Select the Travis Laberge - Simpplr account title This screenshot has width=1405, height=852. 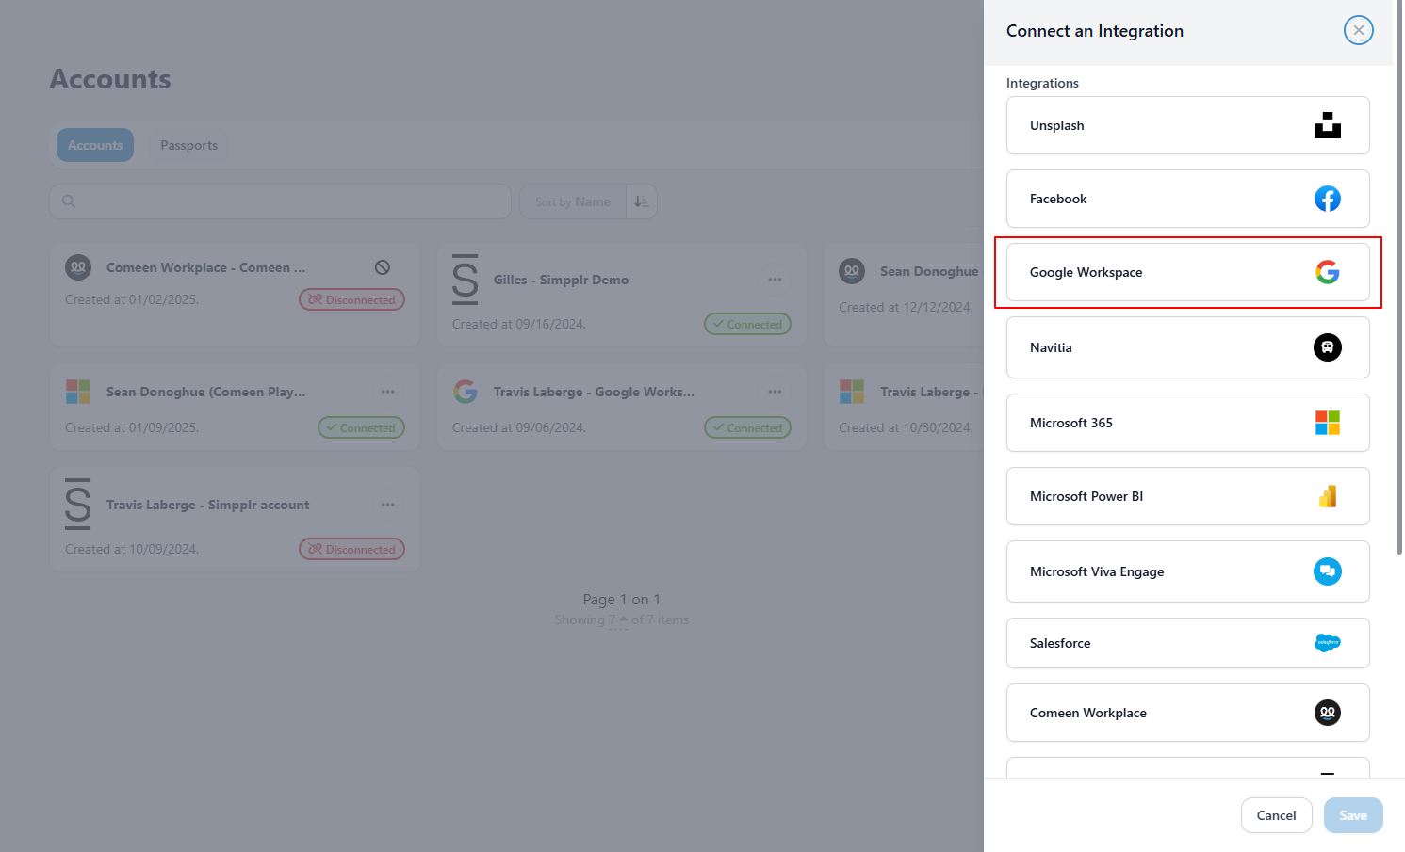click(x=207, y=505)
